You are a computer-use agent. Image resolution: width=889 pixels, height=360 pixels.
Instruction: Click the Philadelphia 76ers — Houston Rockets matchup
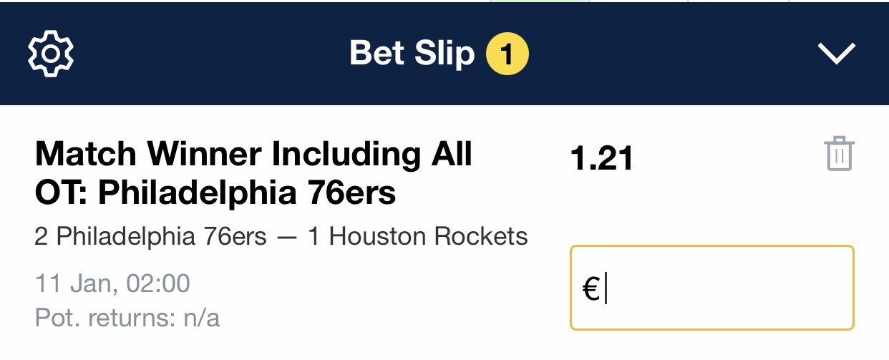(x=281, y=236)
